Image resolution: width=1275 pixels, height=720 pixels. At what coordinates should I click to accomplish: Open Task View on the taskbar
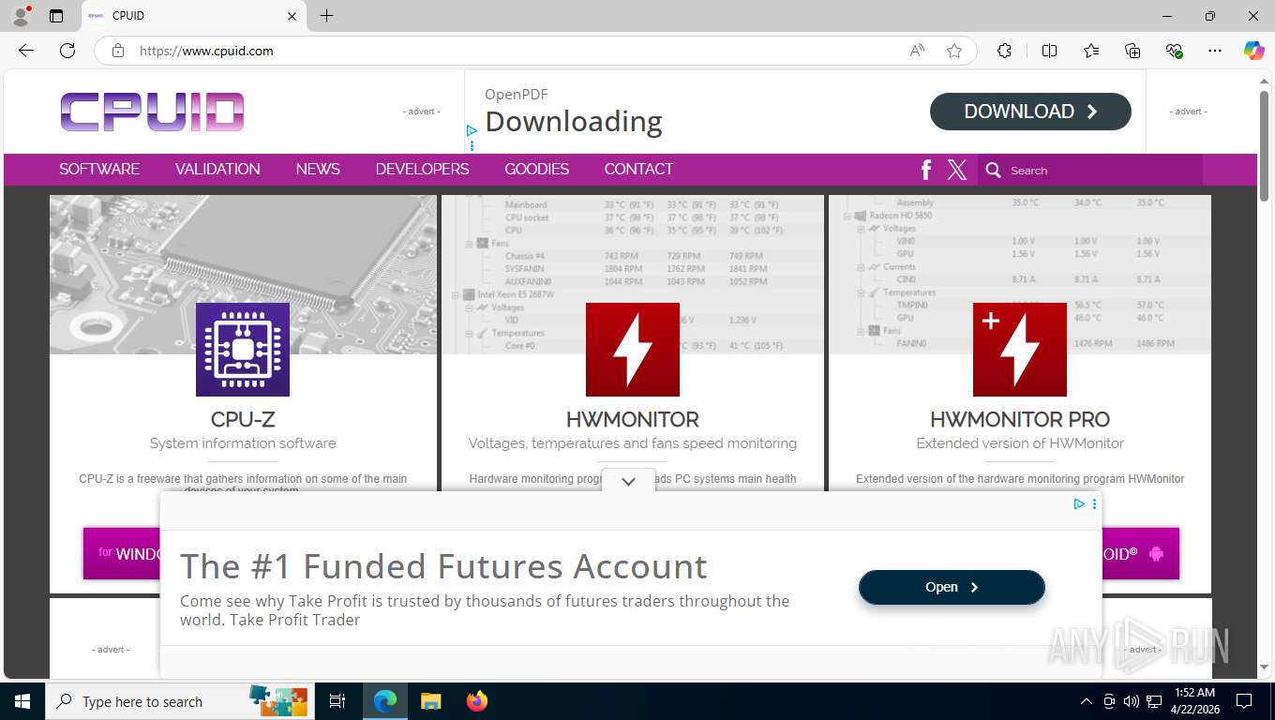337,701
